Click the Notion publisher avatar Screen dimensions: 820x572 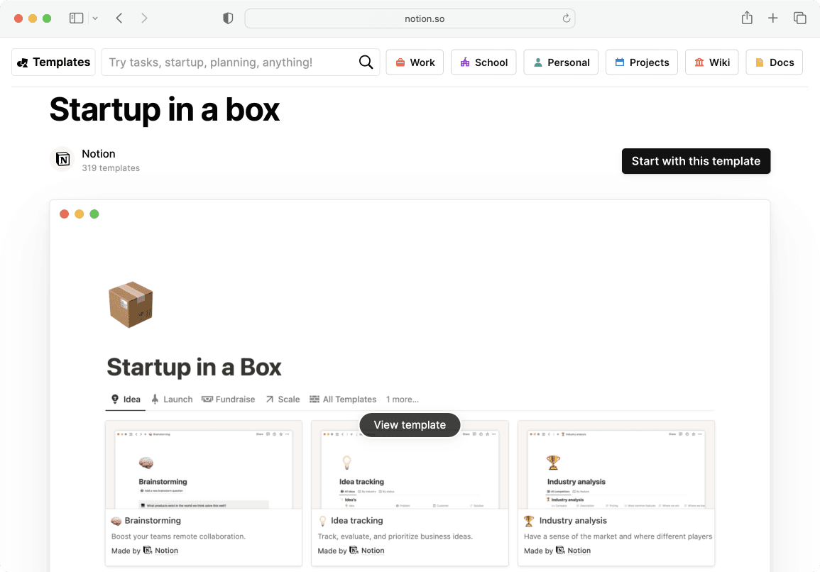62,159
